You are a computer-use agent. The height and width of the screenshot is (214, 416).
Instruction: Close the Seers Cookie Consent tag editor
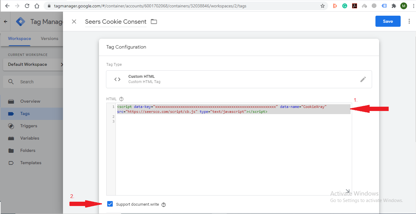tap(74, 22)
